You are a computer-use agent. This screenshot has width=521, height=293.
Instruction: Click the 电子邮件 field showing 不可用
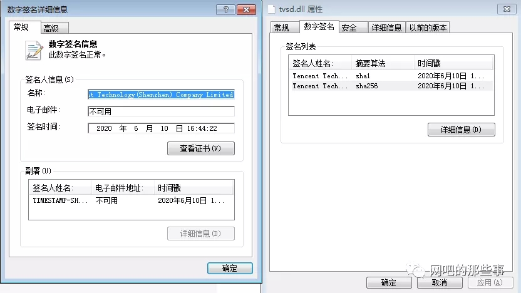(161, 111)
